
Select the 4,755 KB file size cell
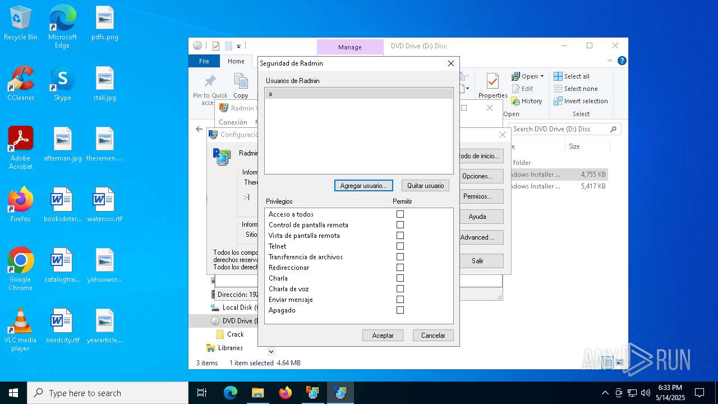[593, 175]
